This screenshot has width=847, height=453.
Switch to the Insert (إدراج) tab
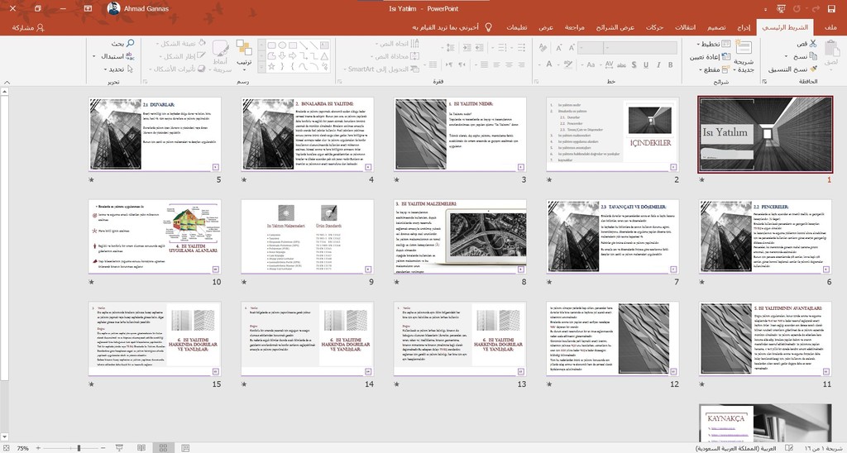pyautogui.click(x=744, y=27)
